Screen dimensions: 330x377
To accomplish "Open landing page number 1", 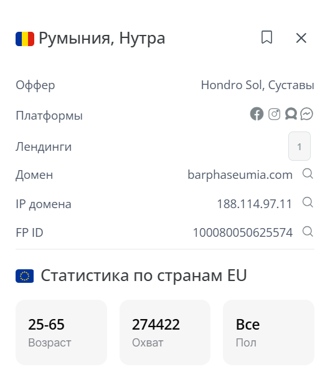I will pyautogui.click(x=299, y=146).
